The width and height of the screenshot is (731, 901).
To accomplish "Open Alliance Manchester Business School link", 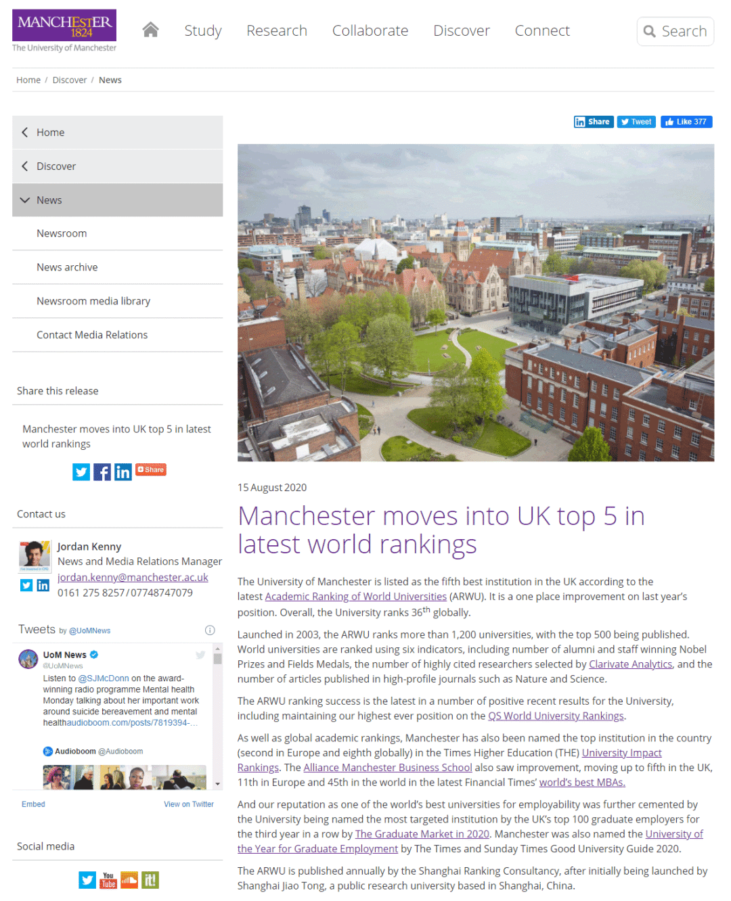I will 388,768.
